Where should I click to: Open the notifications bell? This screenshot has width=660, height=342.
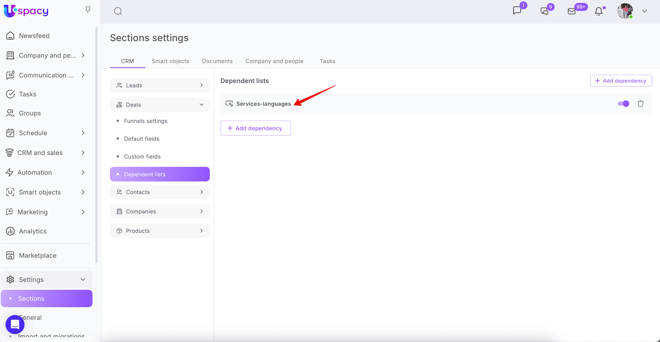tap(598, 11)
